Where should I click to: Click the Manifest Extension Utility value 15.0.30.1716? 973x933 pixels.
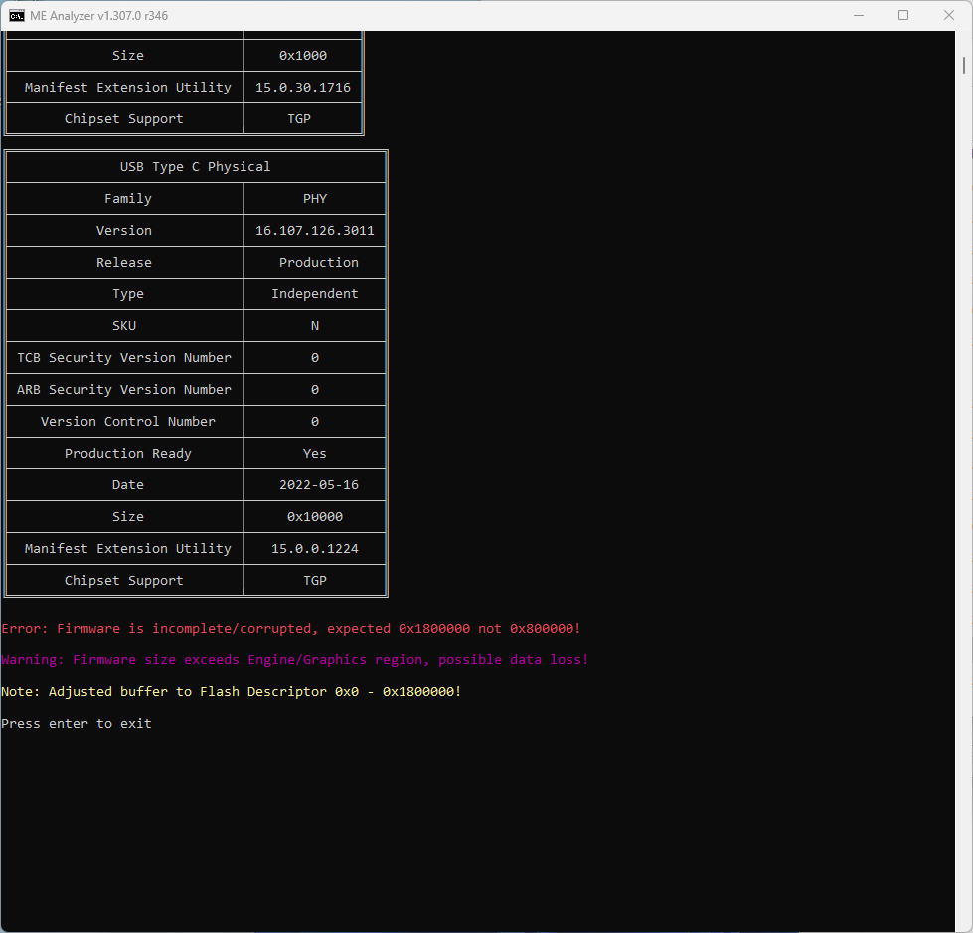tap(303, 87)
